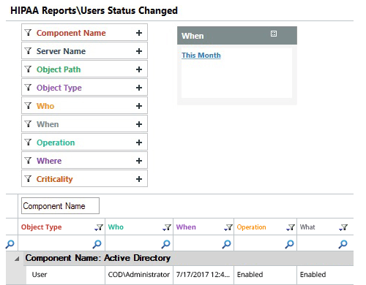Click magnifier icon under the What column
This screenshot has height=285, width=366.
[x=343, y=243]
